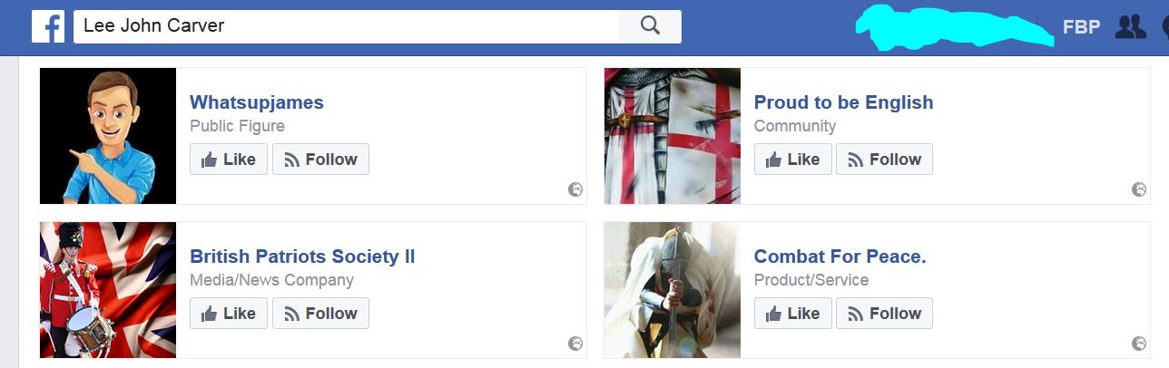Follow the Combat For Peace page
The height and width of the screenshot is (368, 1169).
884,313
